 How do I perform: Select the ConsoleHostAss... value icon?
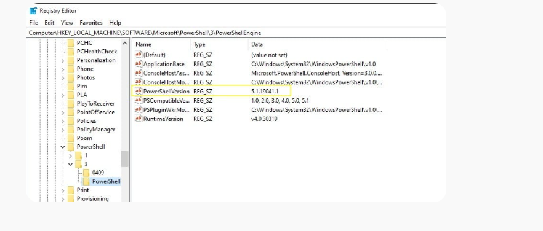coord(139,73)
